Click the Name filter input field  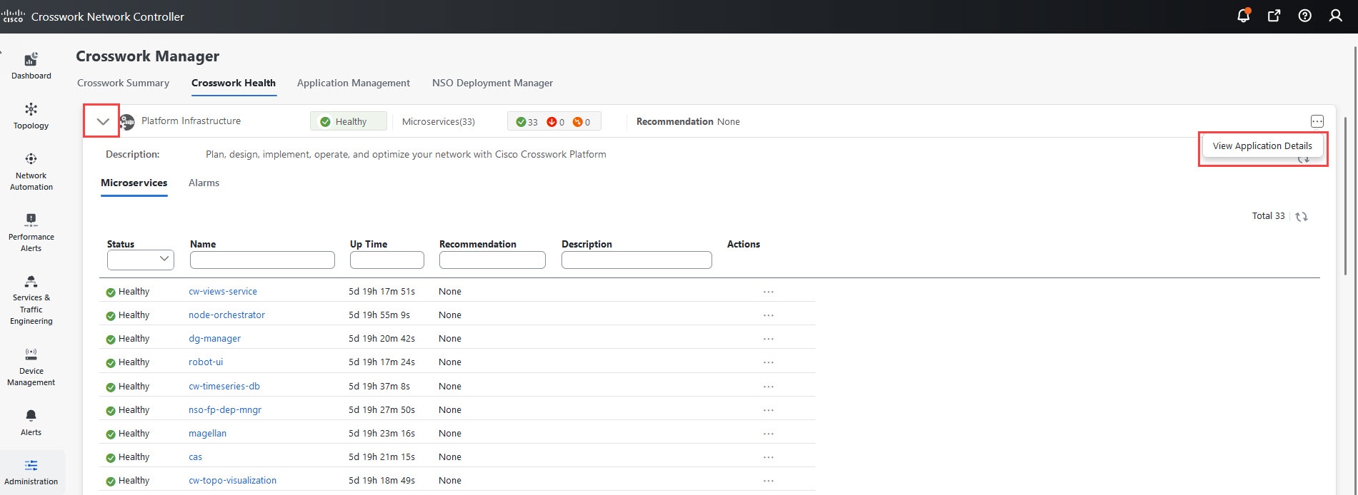(x=262, y=260)
